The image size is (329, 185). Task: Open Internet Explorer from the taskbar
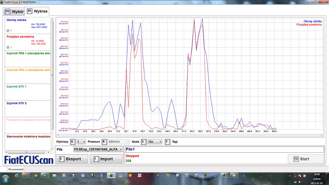[x=17, y=176]
